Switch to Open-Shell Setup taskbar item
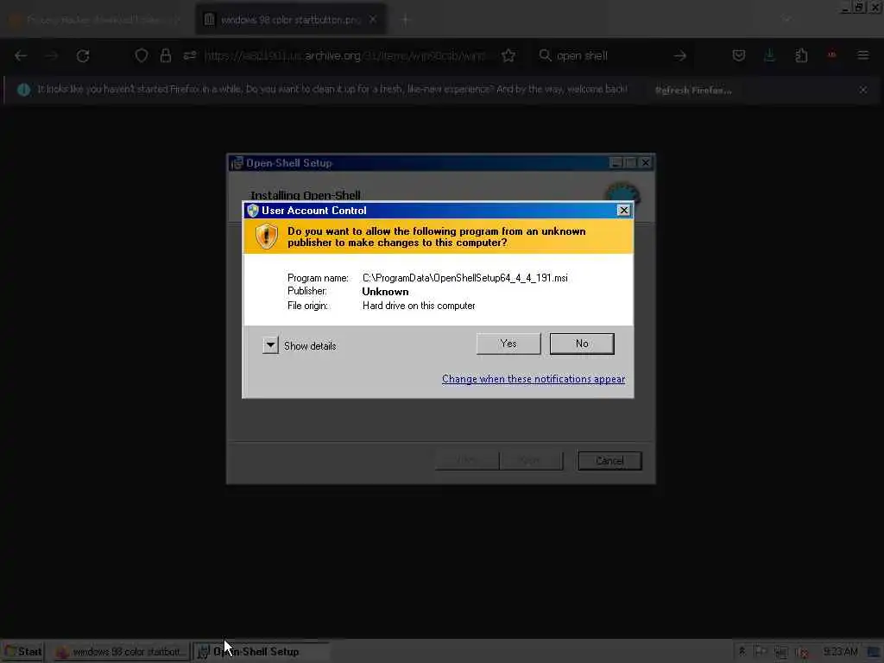The image size is (884, 663). (x=261, y=652)
